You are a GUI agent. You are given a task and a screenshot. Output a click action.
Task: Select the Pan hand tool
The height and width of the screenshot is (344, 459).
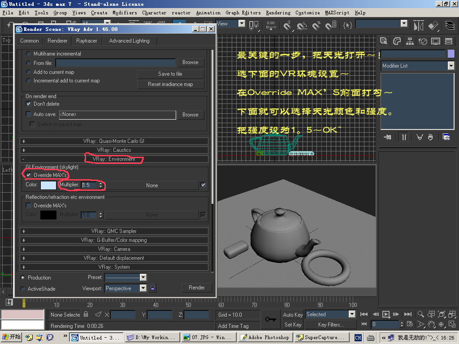coord(431,324)
